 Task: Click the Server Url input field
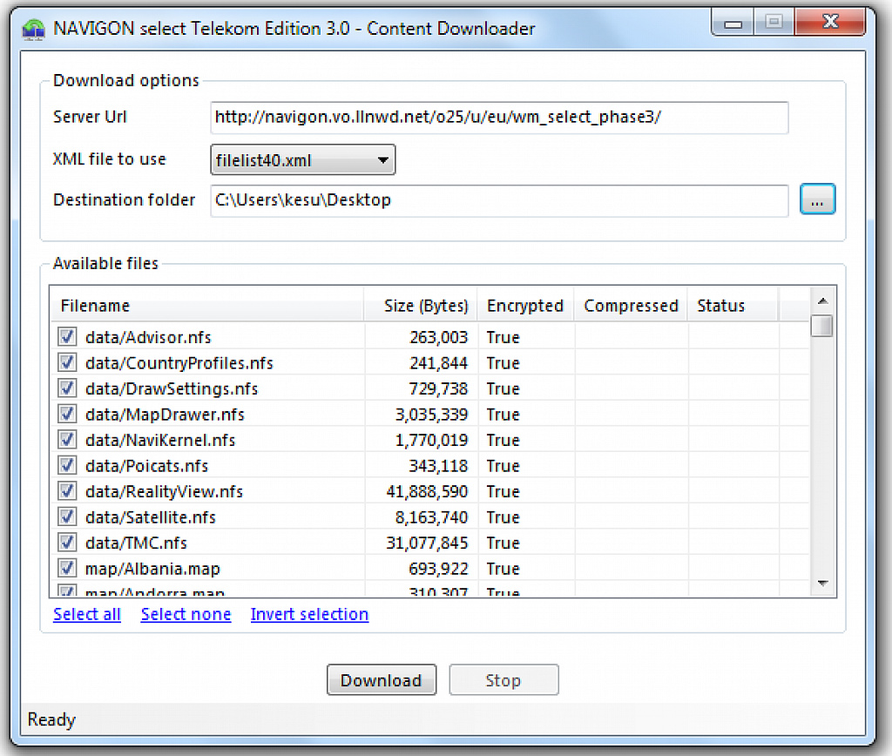(x=499, y=118)
